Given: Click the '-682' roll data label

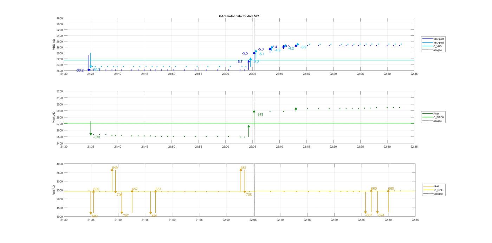Looking at the screenshot, I should tap(95, 216).
